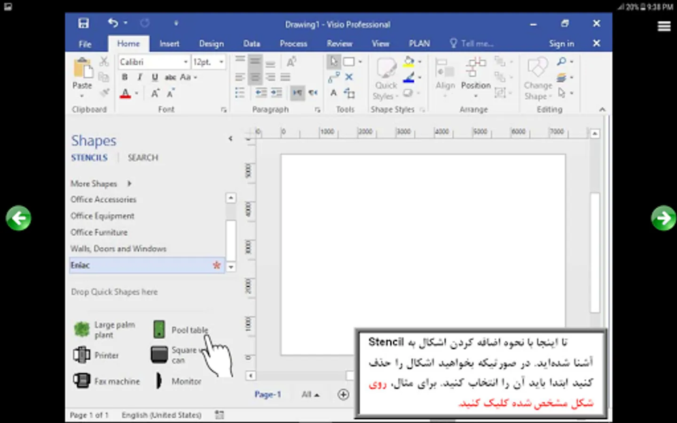
Task: Choose the Connection Point X tool
Action: 349,77
